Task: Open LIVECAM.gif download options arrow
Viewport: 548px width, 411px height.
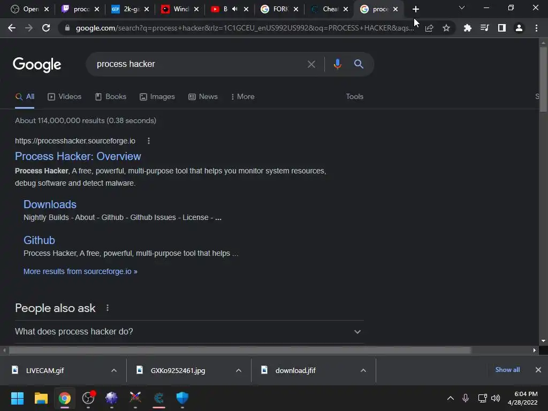Action: tap(114, 370)
